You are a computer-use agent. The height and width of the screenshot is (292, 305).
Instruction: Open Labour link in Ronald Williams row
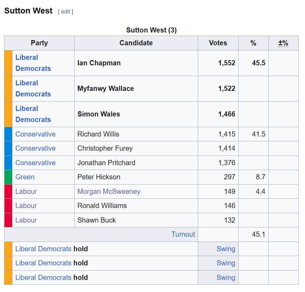point(26,206)
